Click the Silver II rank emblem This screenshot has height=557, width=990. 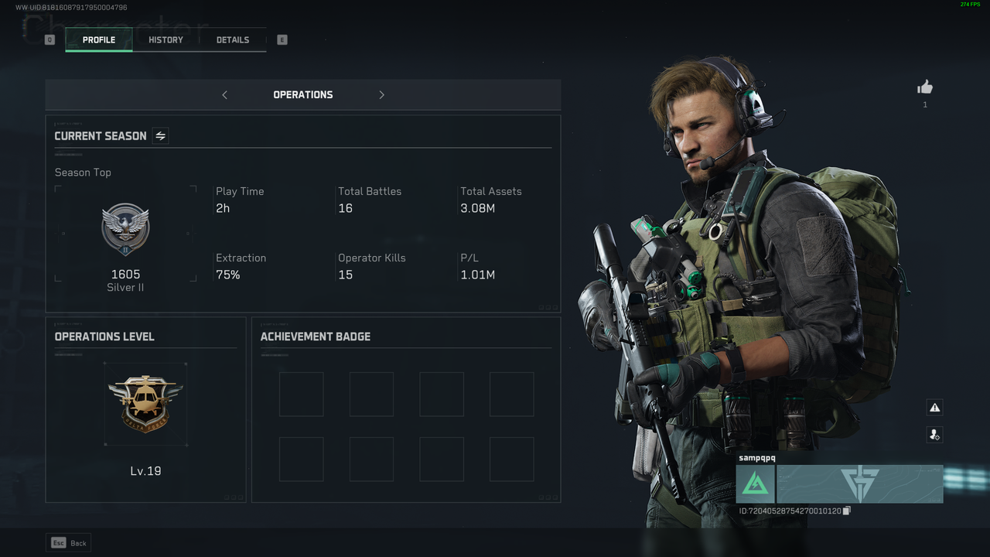tap(125, 230)
